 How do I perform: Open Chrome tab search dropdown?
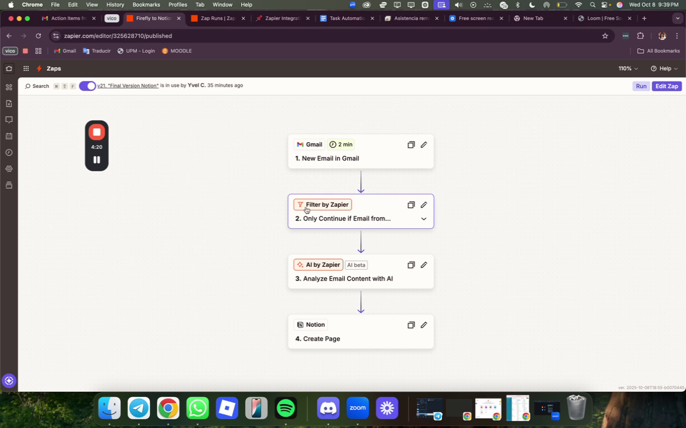678,18
